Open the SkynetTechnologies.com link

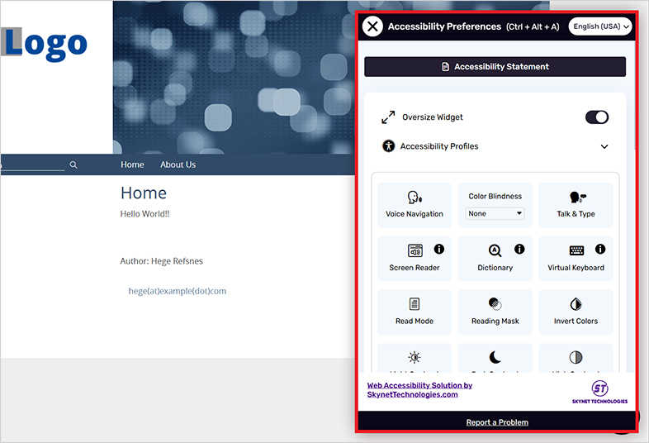[x=419, y=390]
